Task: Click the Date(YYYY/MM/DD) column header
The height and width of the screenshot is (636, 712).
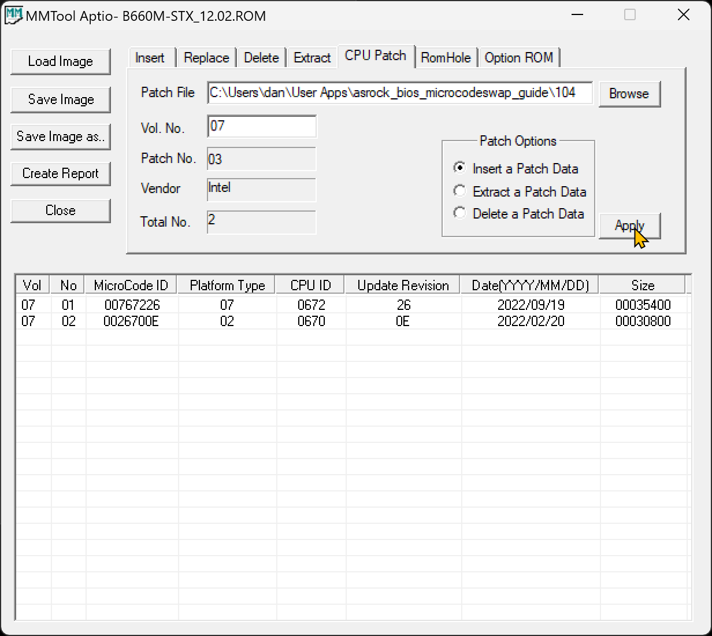Action: pos(530,285)
